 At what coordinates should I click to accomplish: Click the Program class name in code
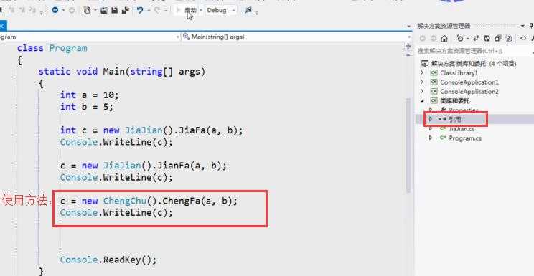click(x=68, y=48)
